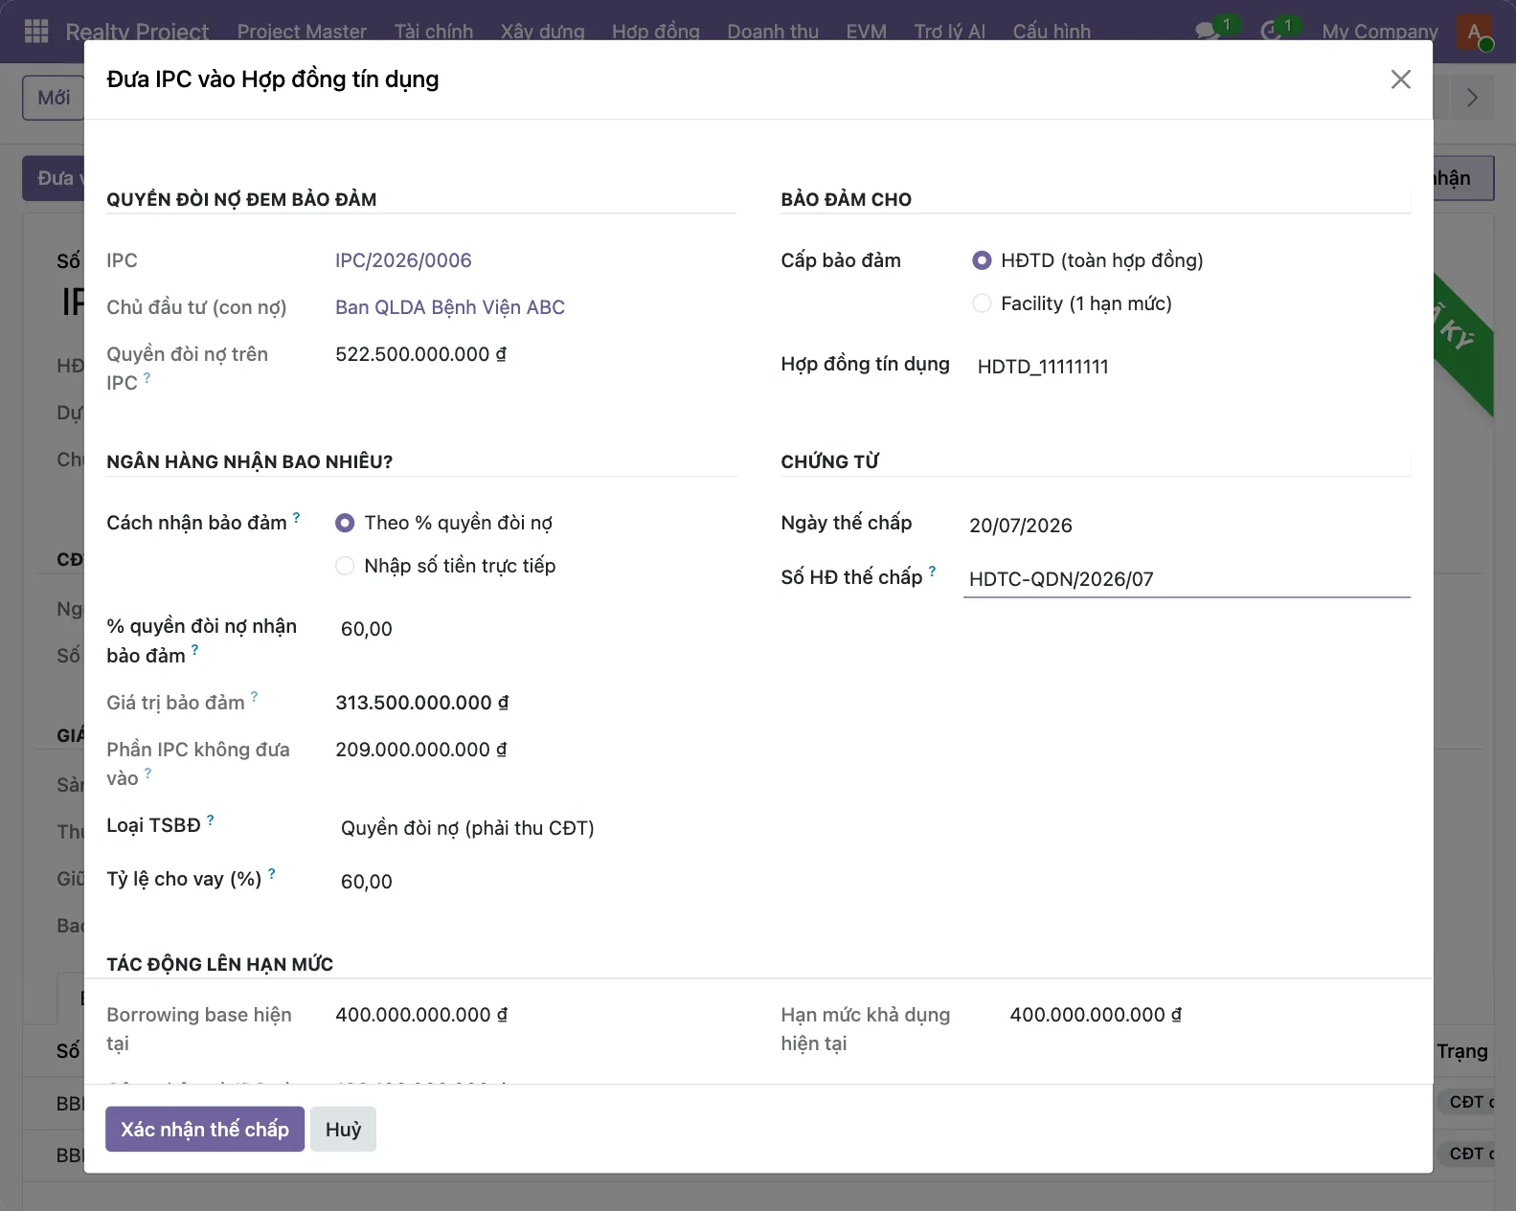This screenshot has width=1516, height=1211.
Task: Close the Đưa IPC vào Hợp đồng dialog
Action: 1400,79
